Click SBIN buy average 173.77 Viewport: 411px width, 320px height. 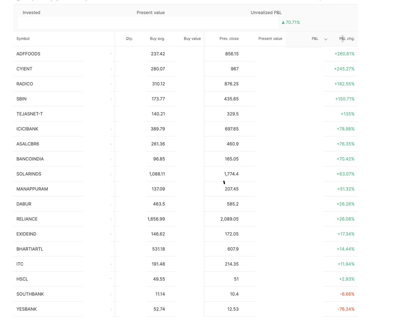coord(158,99)
